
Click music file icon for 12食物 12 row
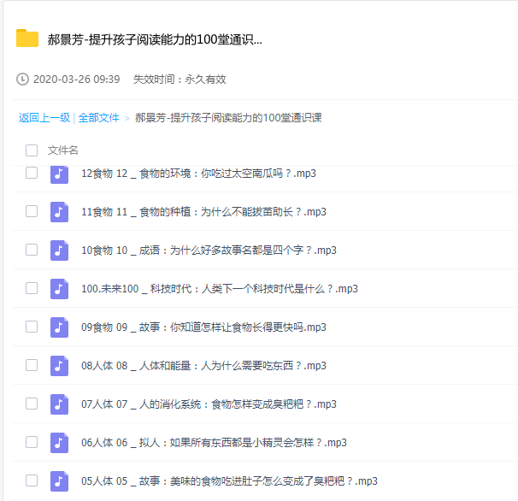(59, 174)
